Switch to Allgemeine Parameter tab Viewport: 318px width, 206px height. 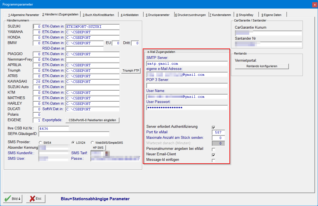(x=24, y=15)
